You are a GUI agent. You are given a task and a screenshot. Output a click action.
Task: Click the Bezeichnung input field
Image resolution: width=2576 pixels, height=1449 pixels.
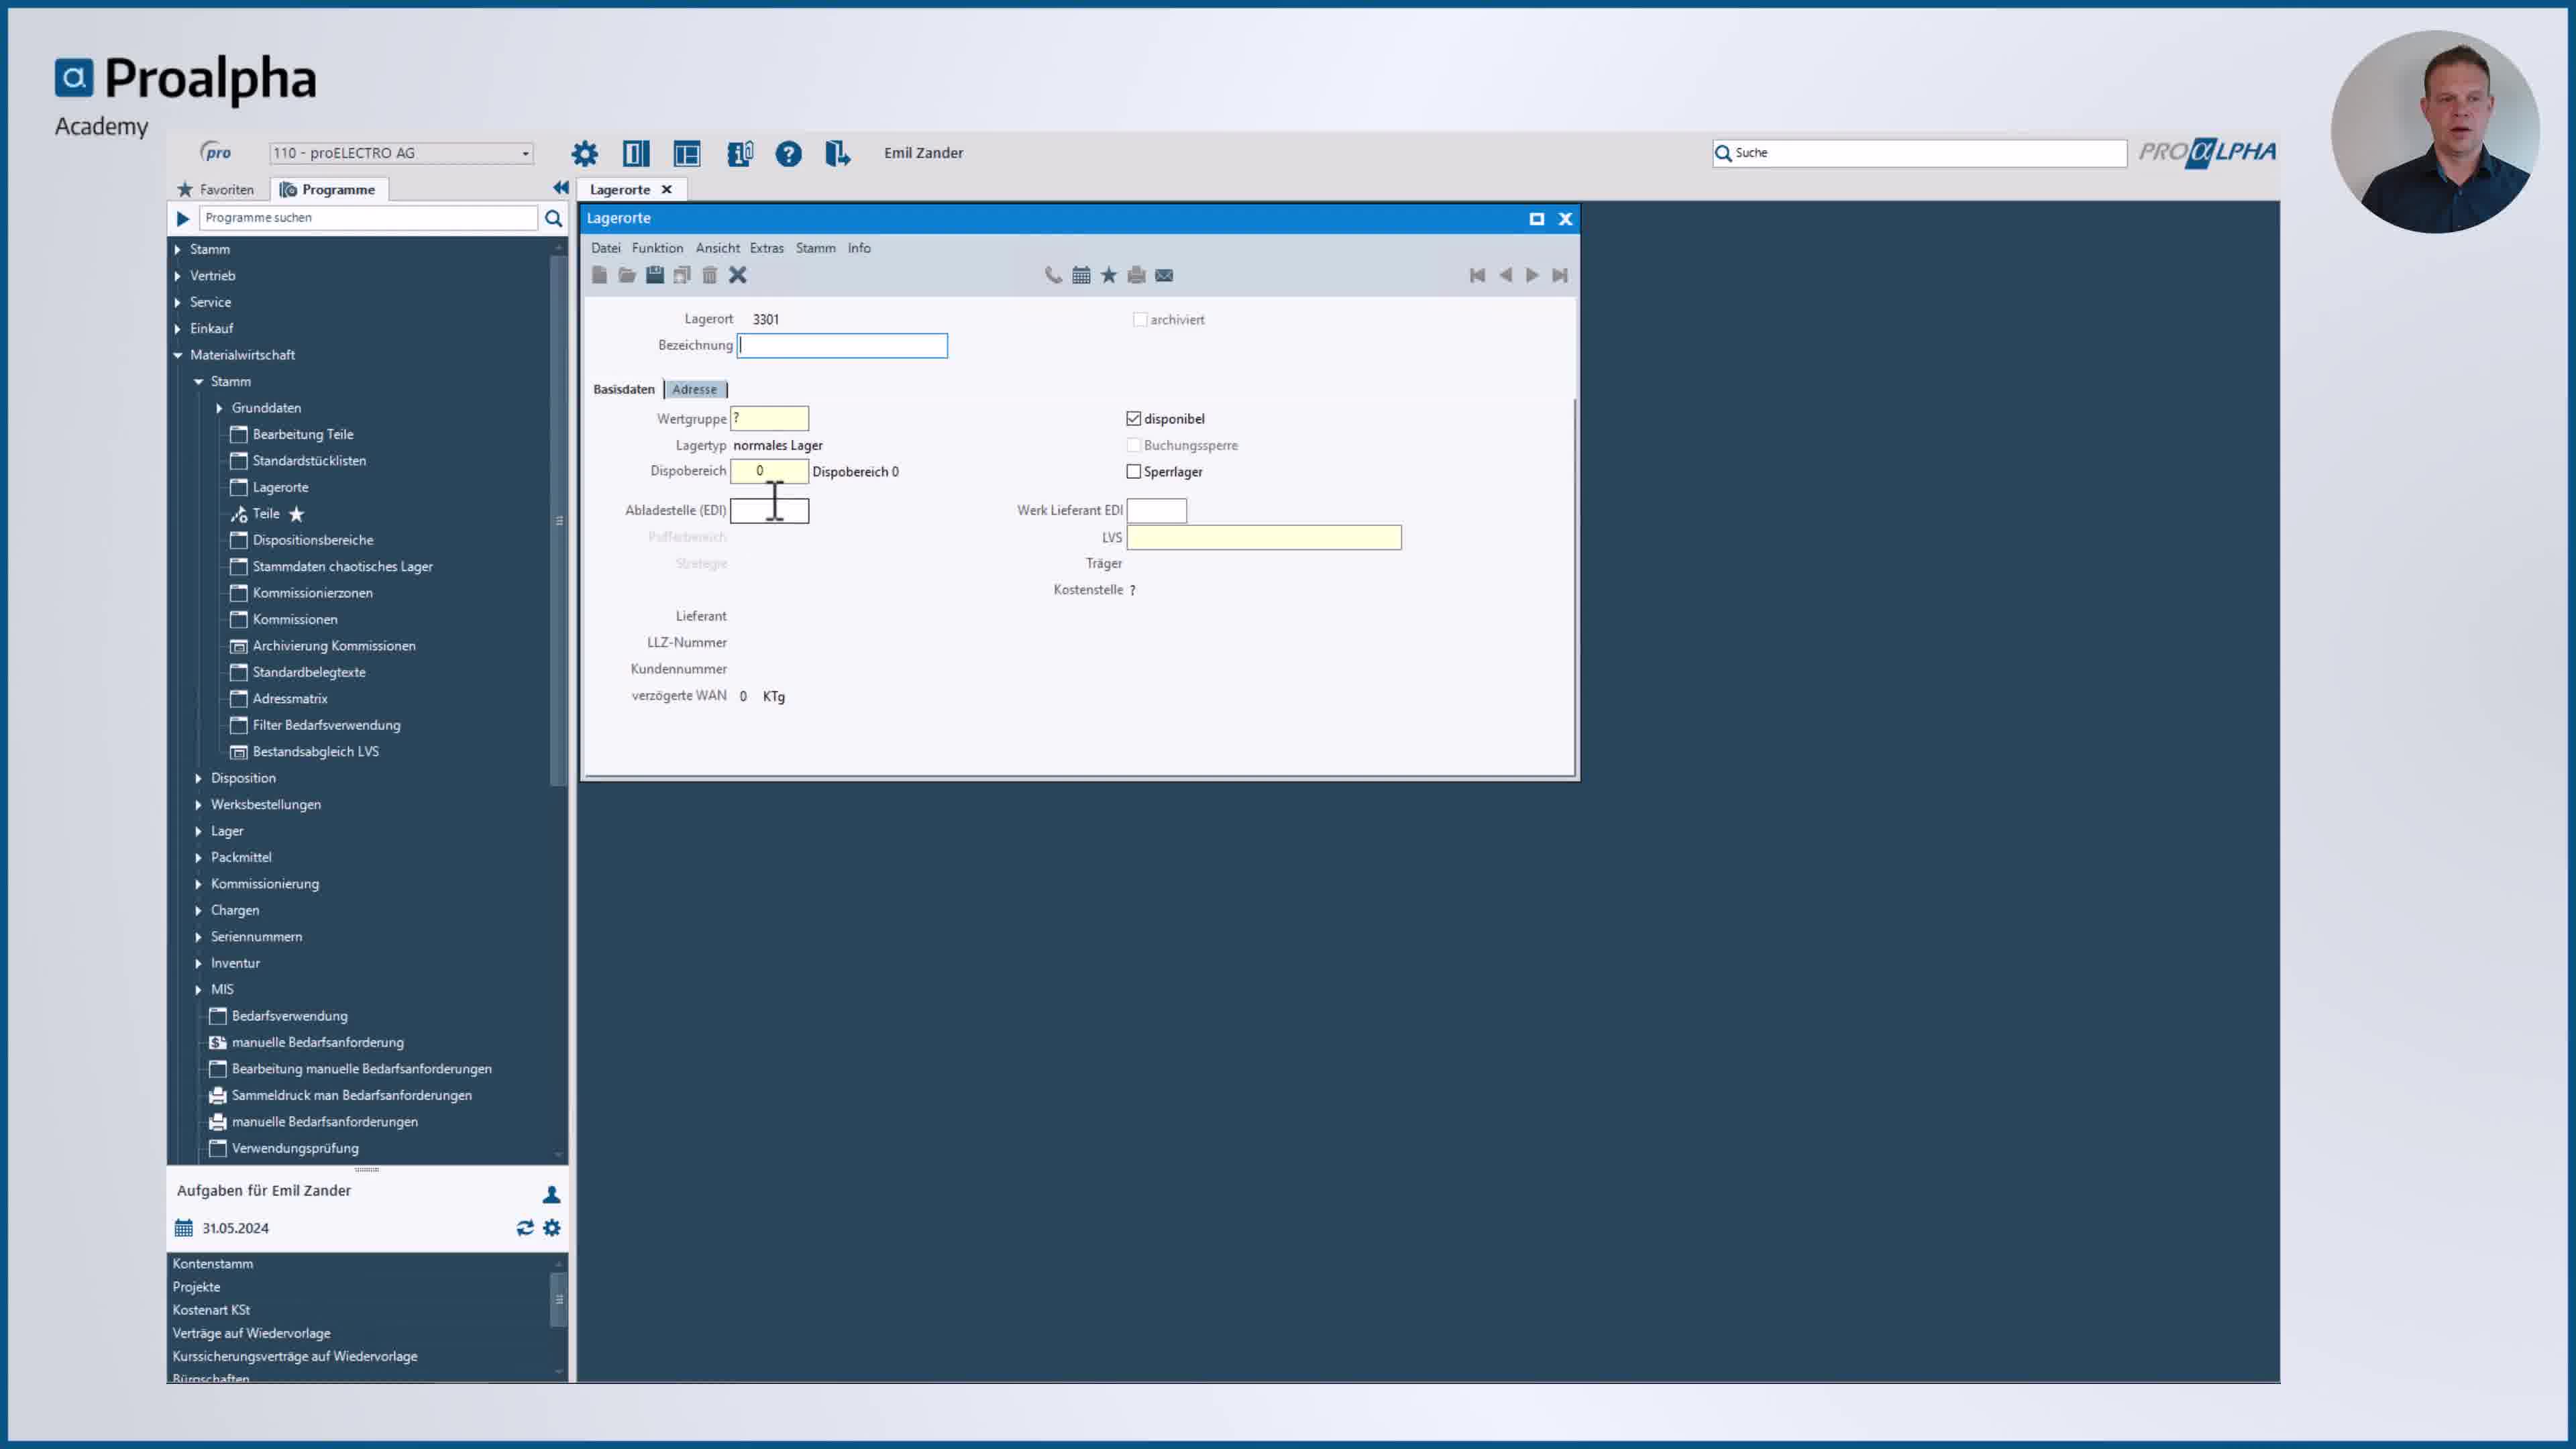click(x=842, y=346)
